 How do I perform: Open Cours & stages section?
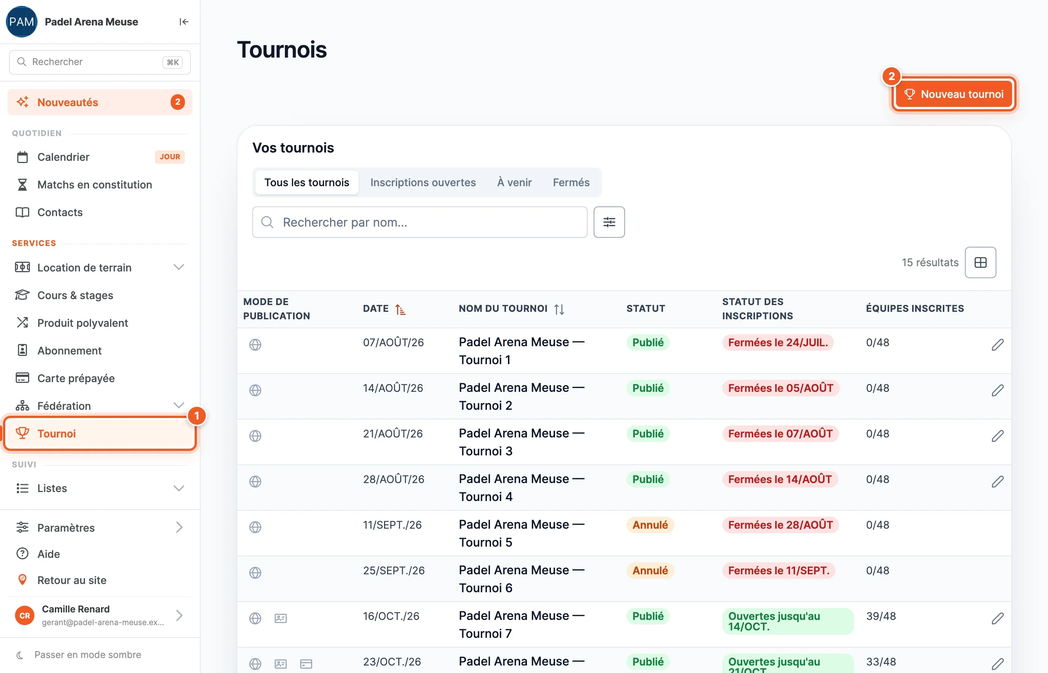coord(100,295)
